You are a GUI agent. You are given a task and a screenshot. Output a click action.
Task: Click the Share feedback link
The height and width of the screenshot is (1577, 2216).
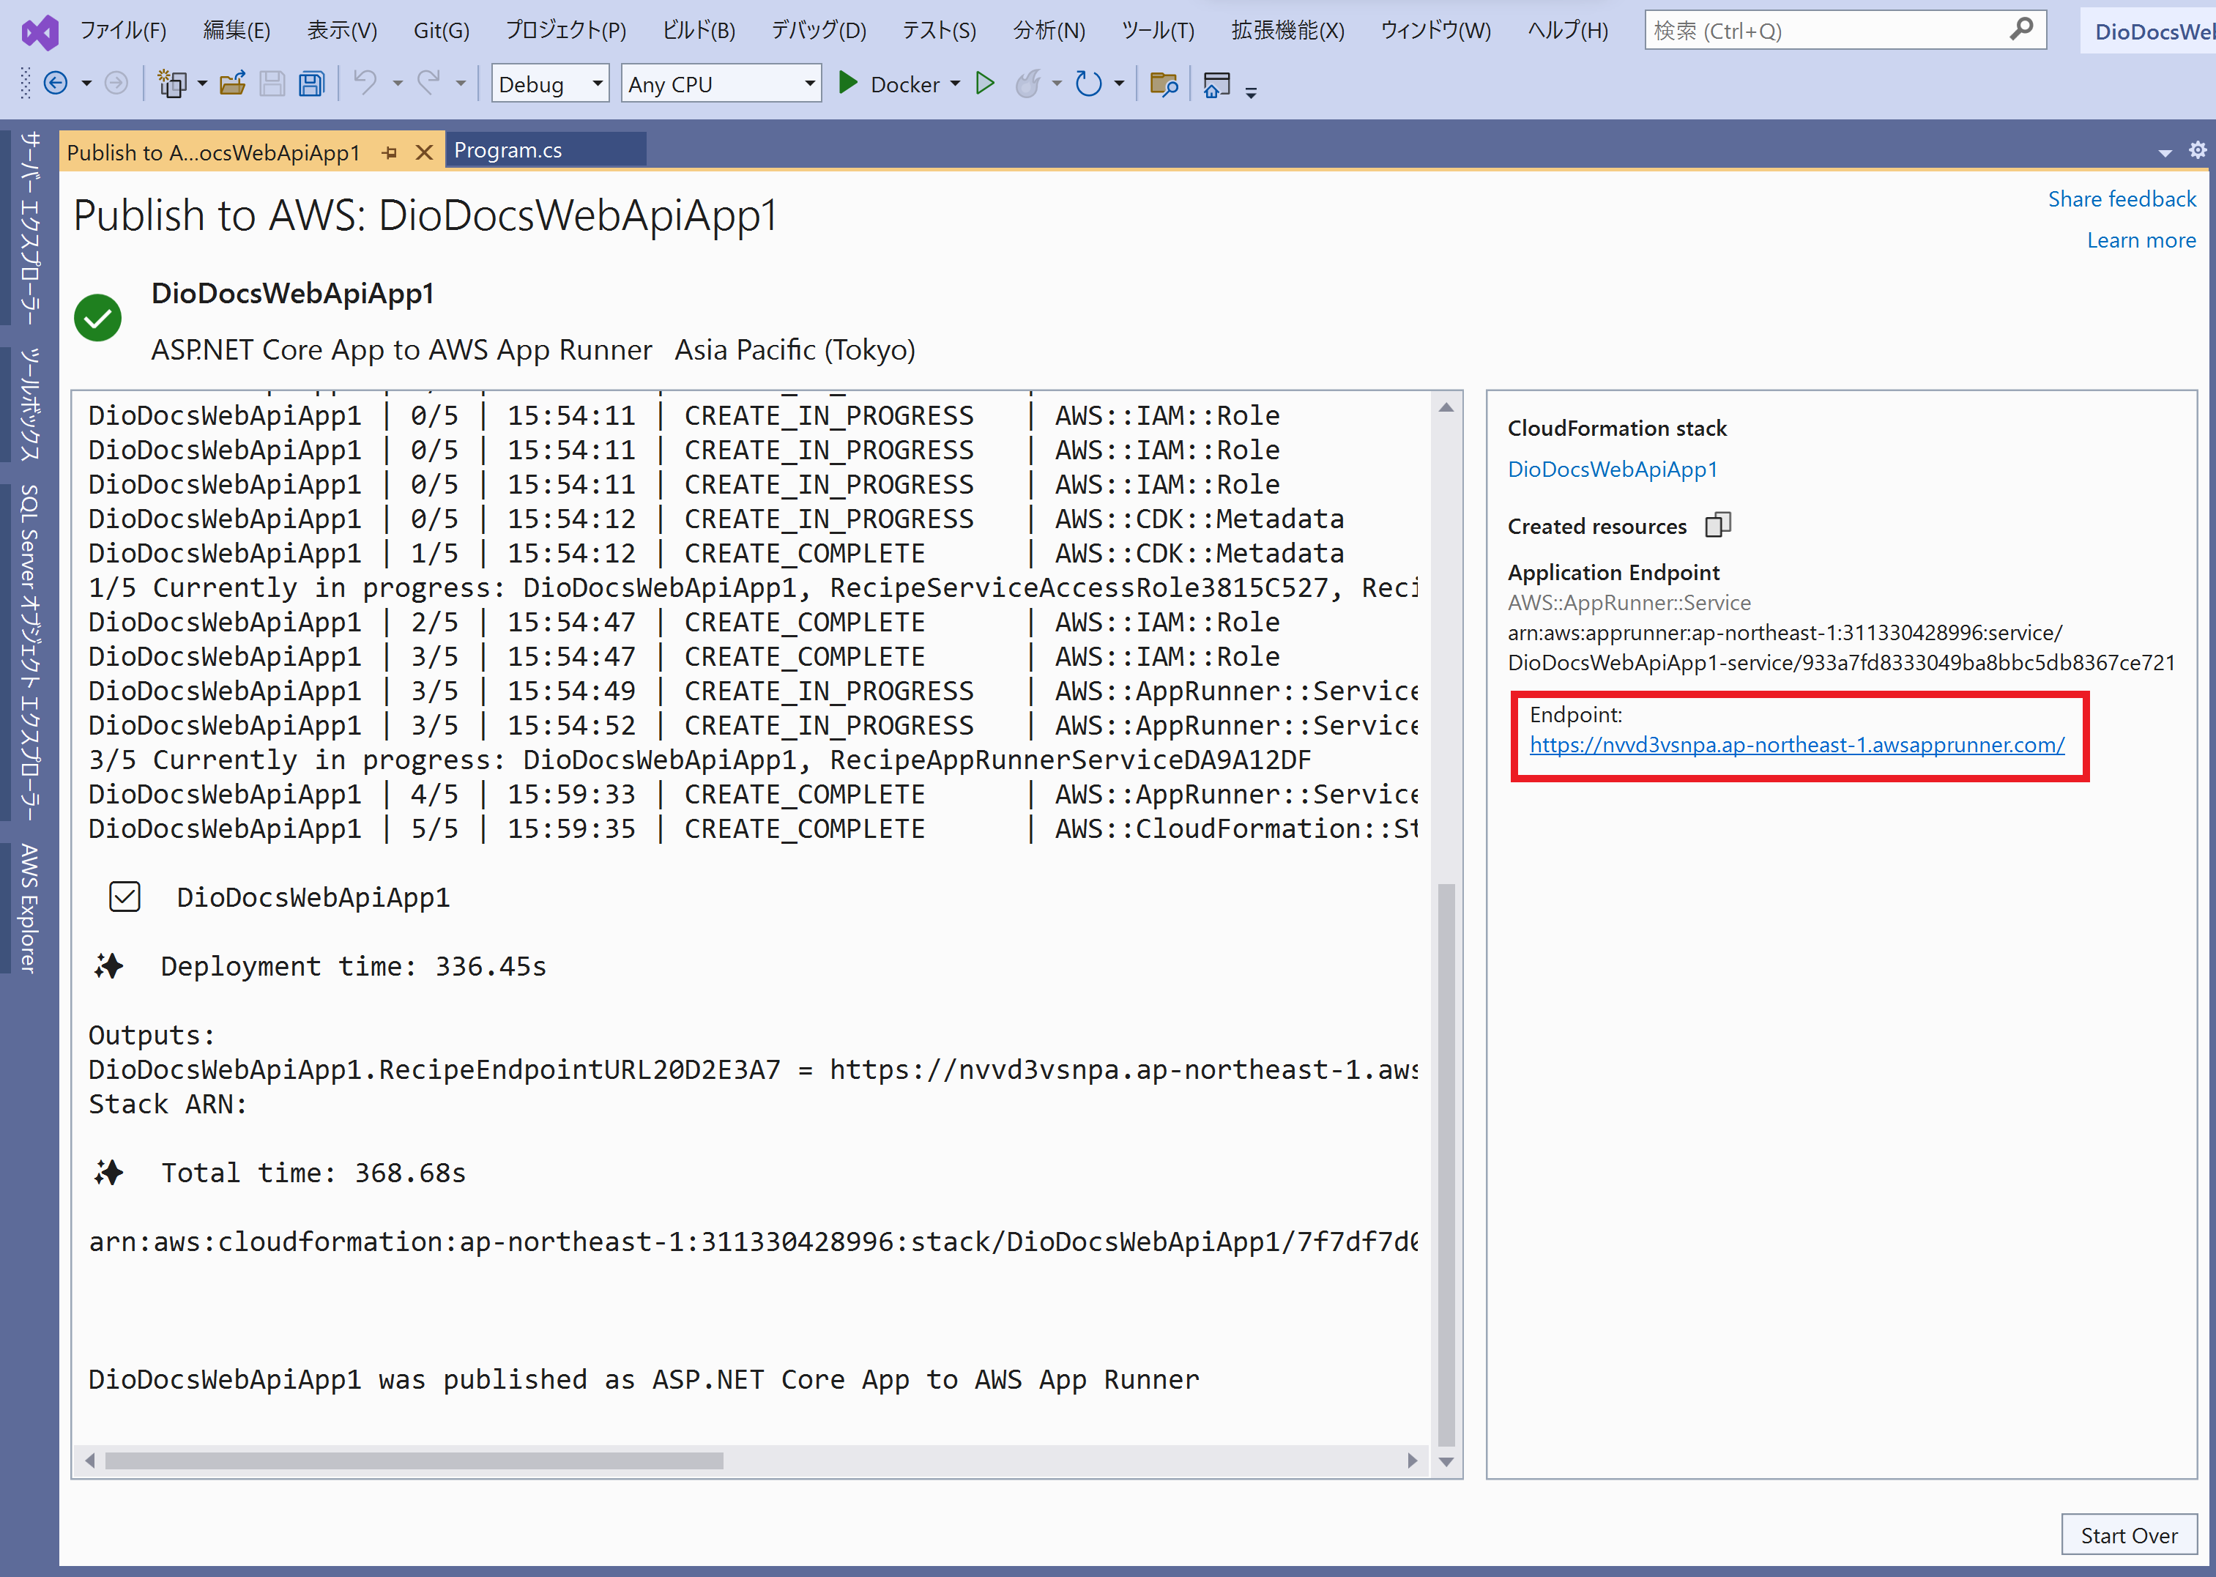click(x=2122, y=199)
